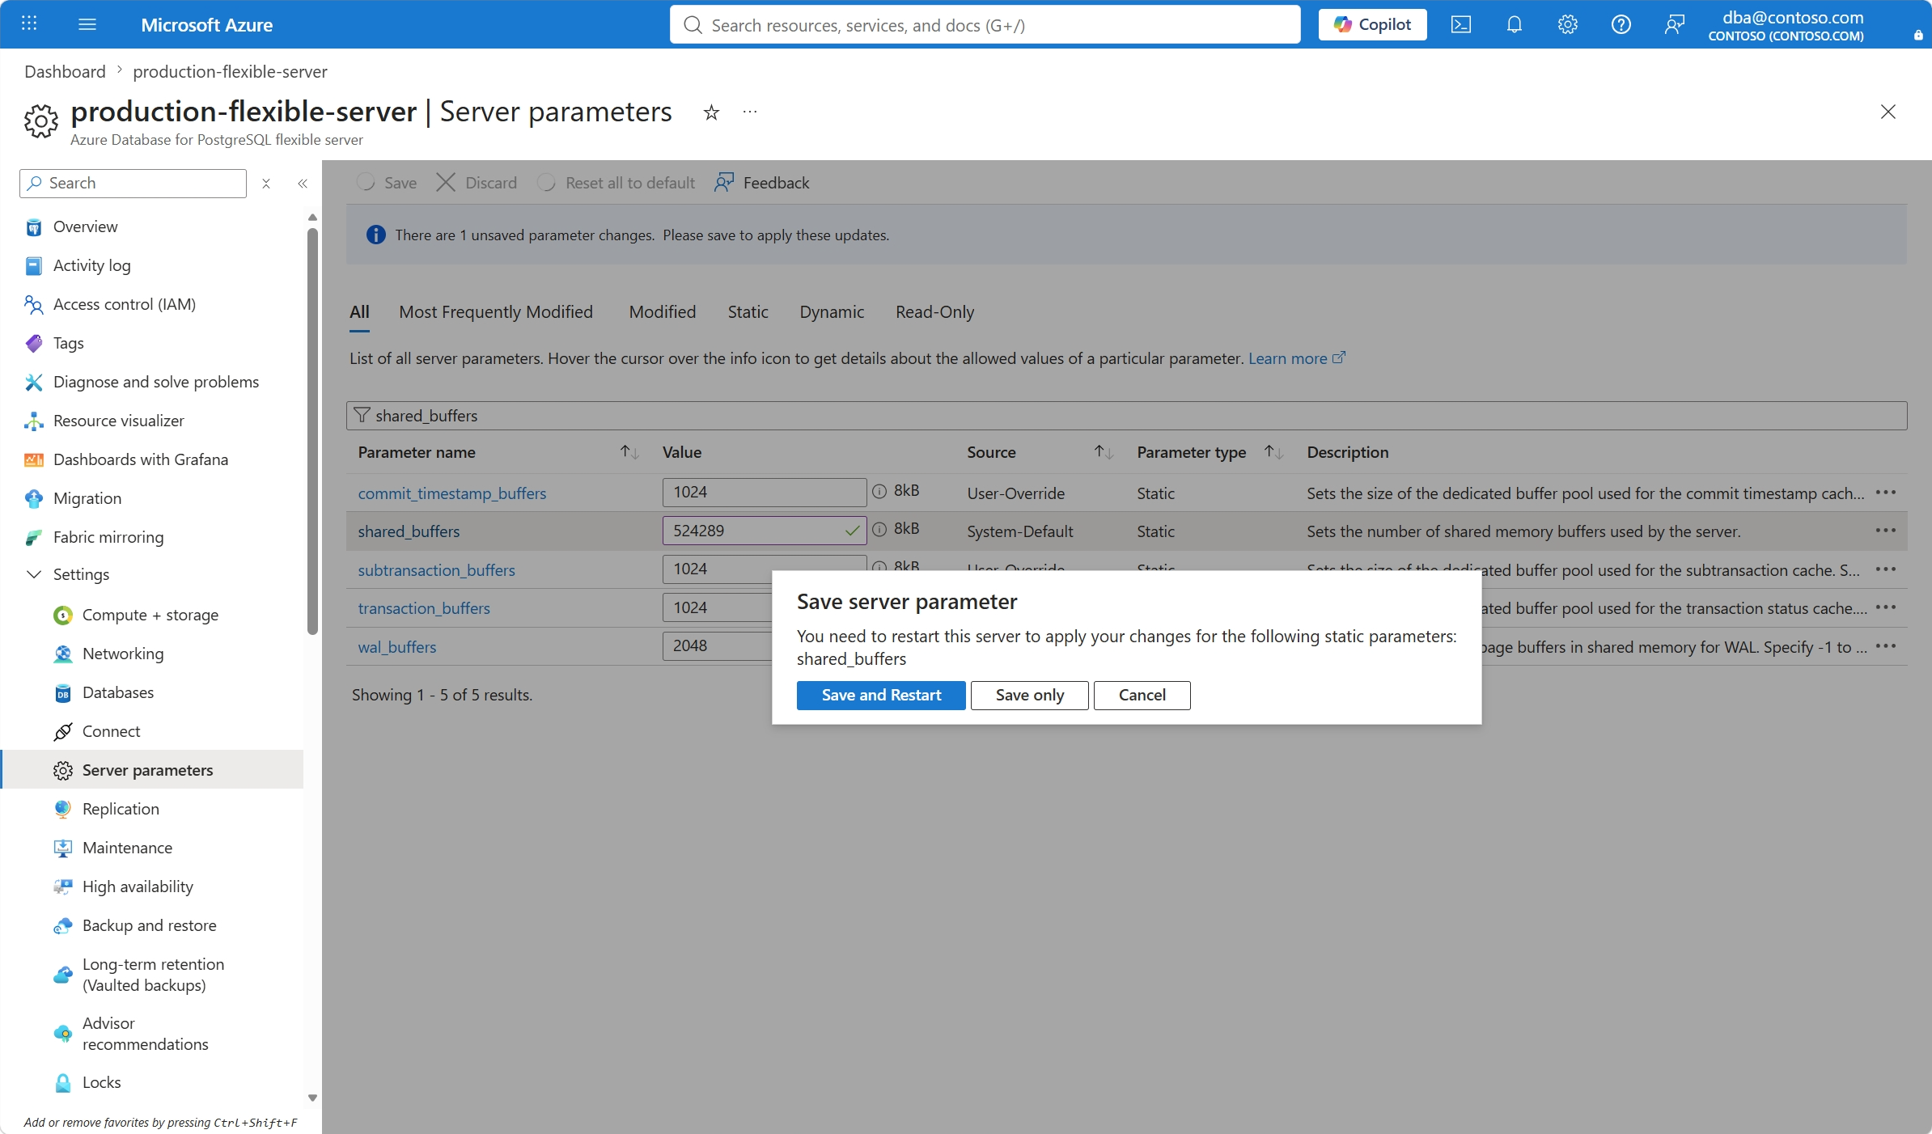The image size is (1932, 1134).
Task: Open the wal_buffers parameter link
Action: 397,647
